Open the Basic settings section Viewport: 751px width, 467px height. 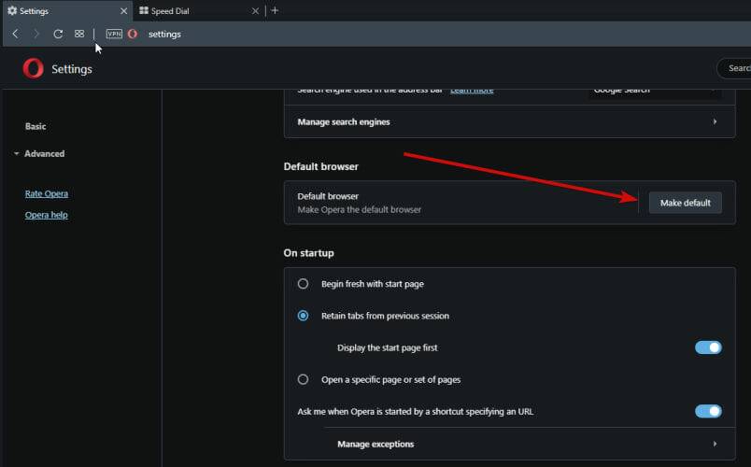(x=35, y=126)
